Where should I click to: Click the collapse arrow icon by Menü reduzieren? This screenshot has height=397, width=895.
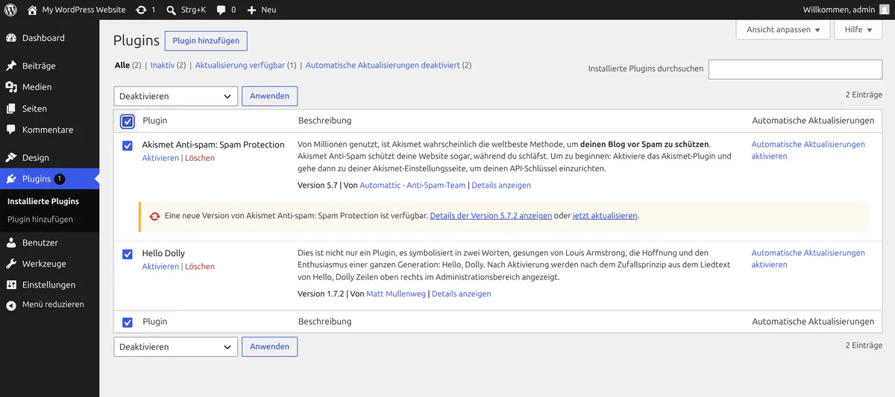11,305
